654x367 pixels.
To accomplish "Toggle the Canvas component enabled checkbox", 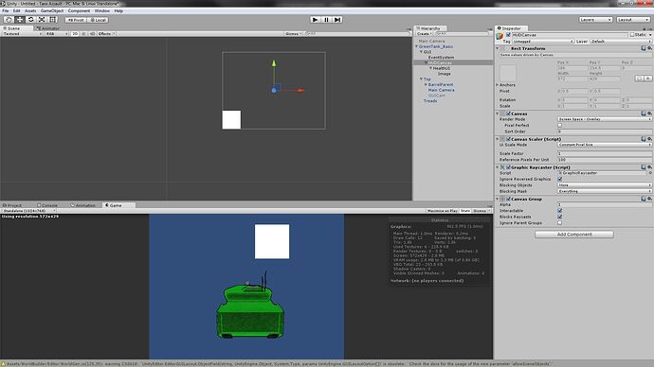I will pyautogui.click(x=508, y=114).
